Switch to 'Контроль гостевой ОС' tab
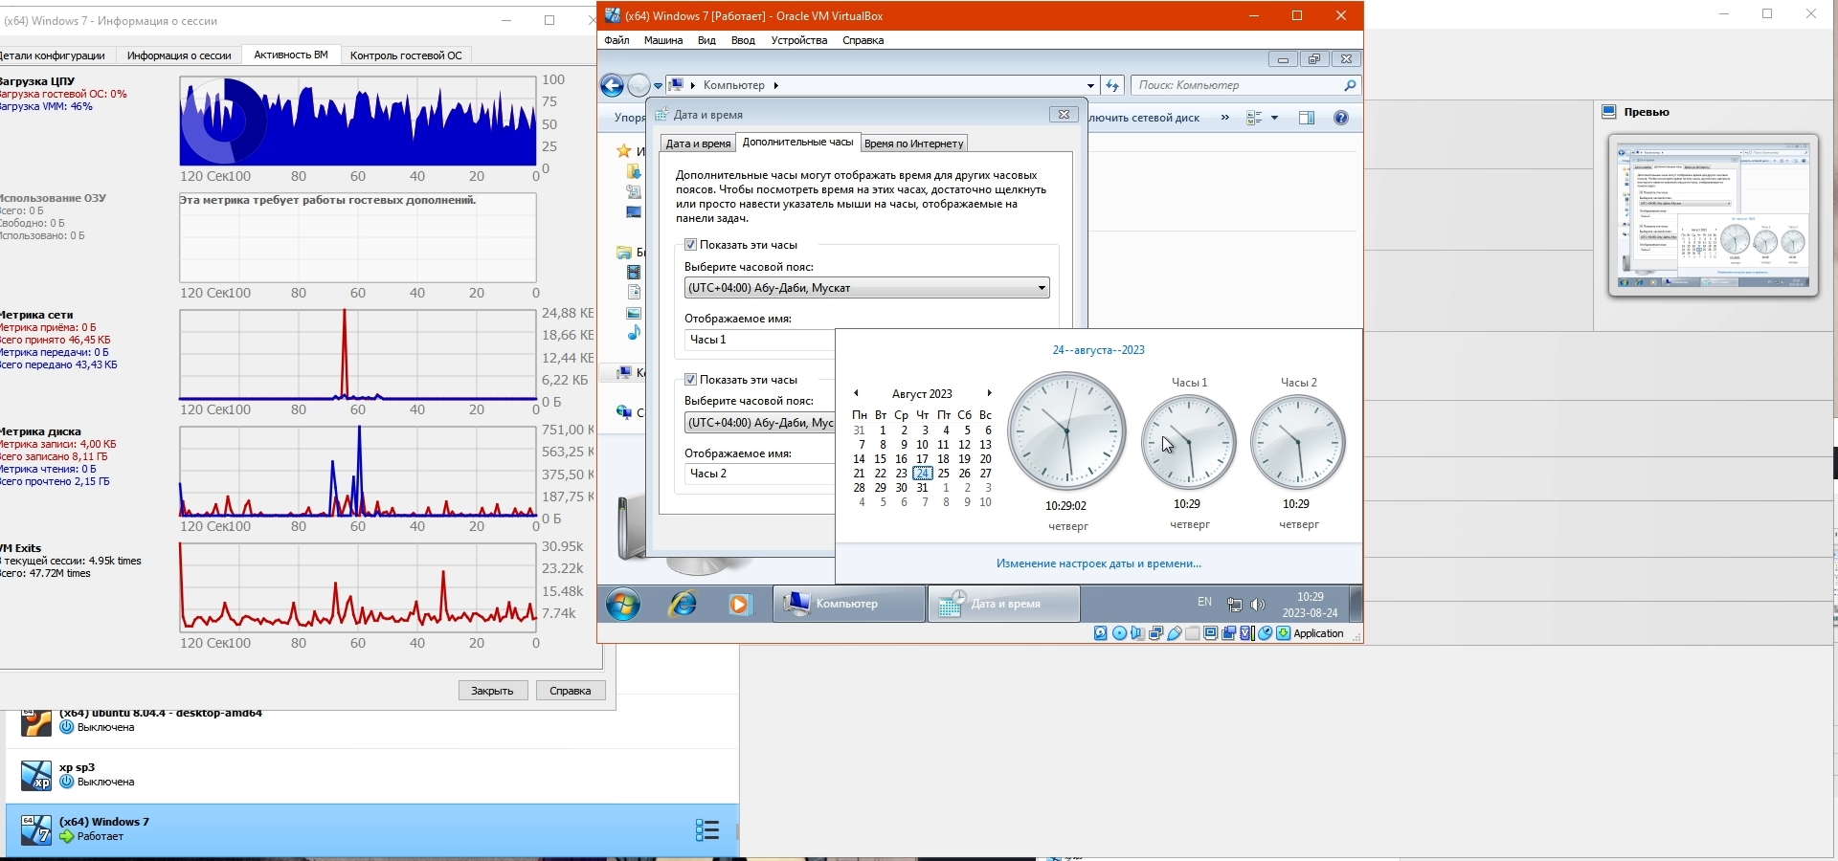 pyautogui.click(x=406, y=55)
